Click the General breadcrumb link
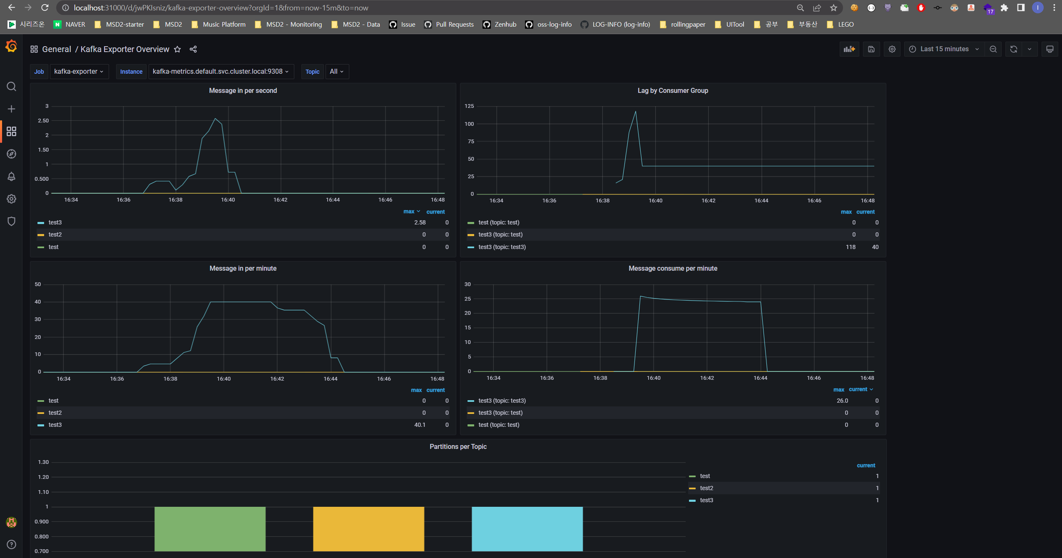 57,49
